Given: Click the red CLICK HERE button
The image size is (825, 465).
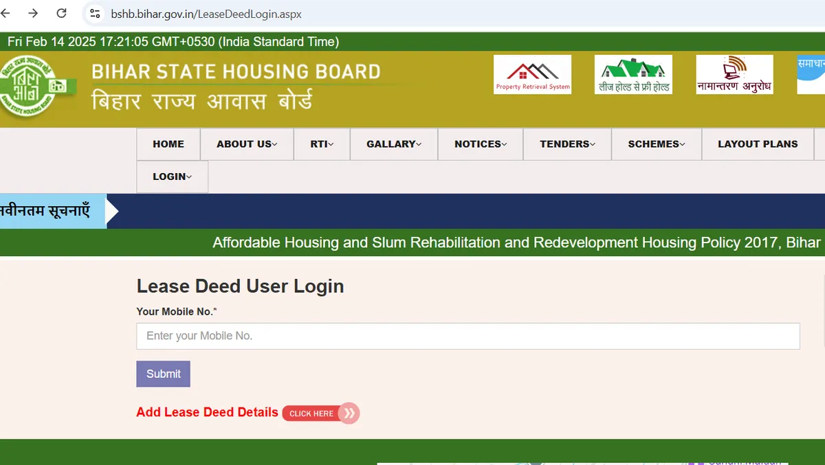Looking at the screenshot, I should [320, 413].
